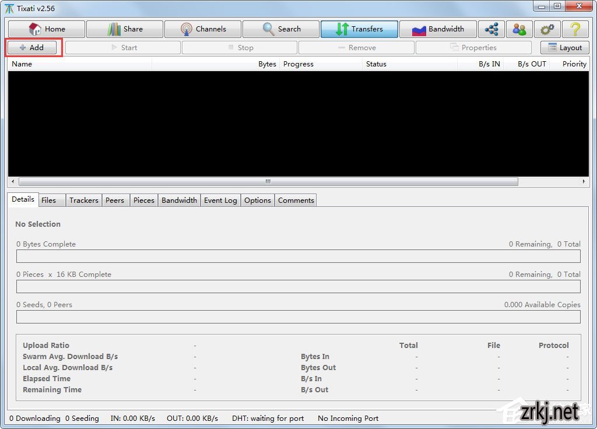Sort transfers by the Progress column

pyautogui.click(x=321, y=64)
